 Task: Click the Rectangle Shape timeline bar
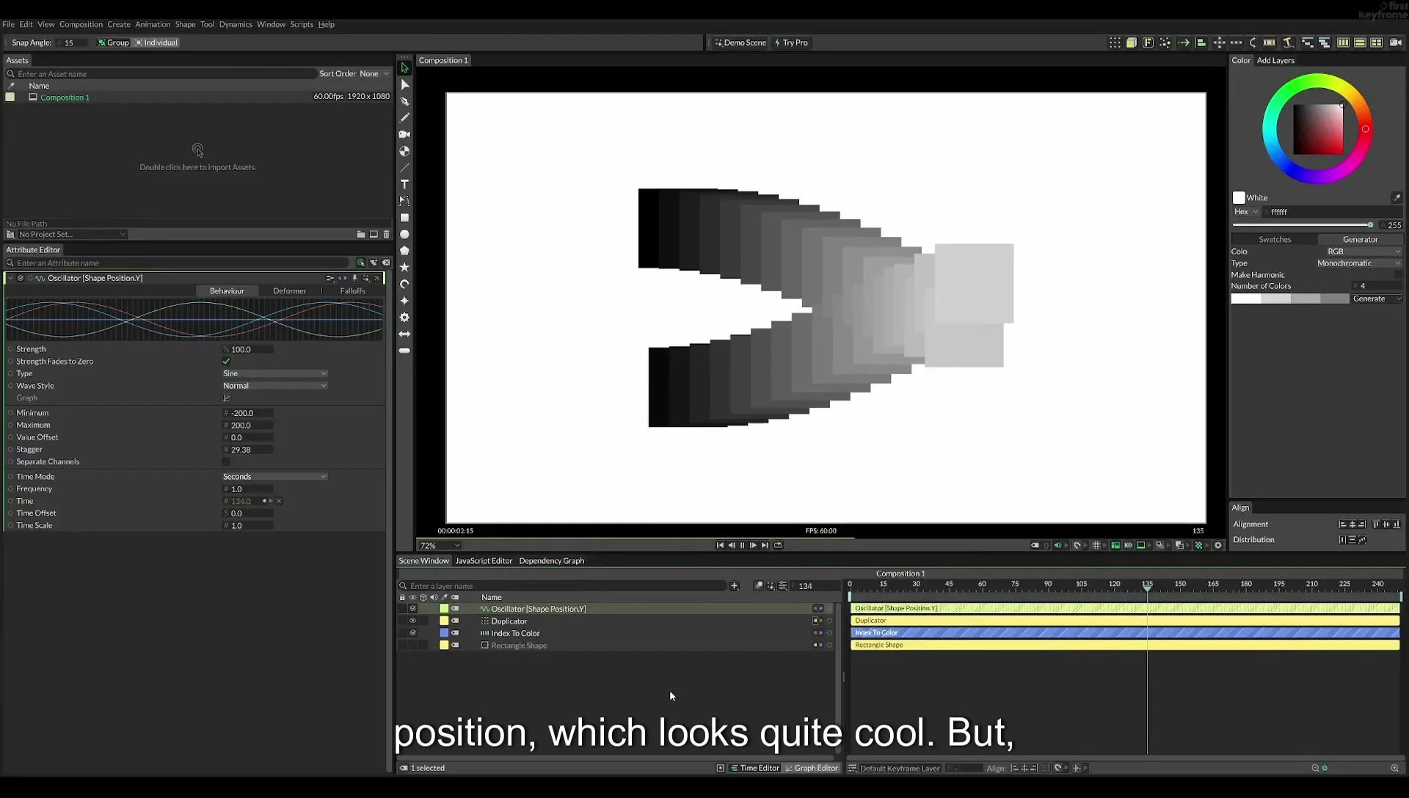[x=1125, y=645]
